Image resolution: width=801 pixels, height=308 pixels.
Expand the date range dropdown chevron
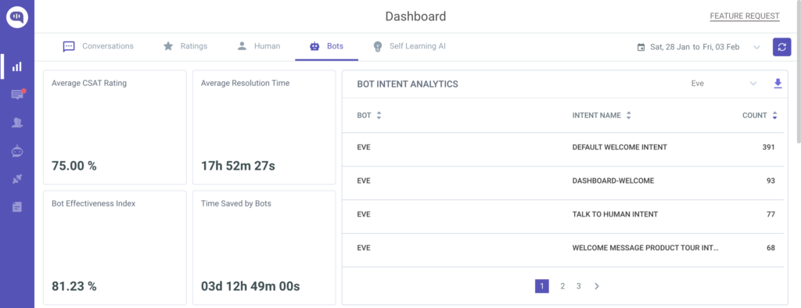[756, 47]
